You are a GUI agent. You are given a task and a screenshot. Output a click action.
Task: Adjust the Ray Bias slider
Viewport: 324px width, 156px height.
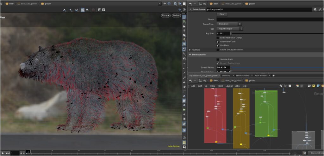(x=277, y=33)
